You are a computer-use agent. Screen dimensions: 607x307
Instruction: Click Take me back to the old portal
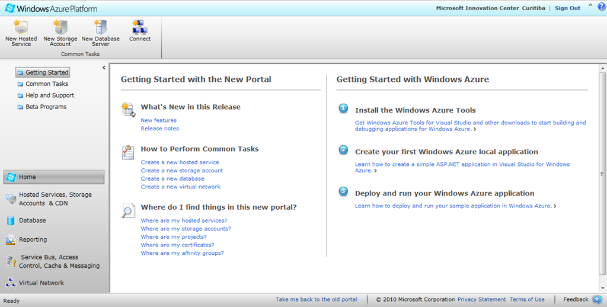[x=317, y=299]
